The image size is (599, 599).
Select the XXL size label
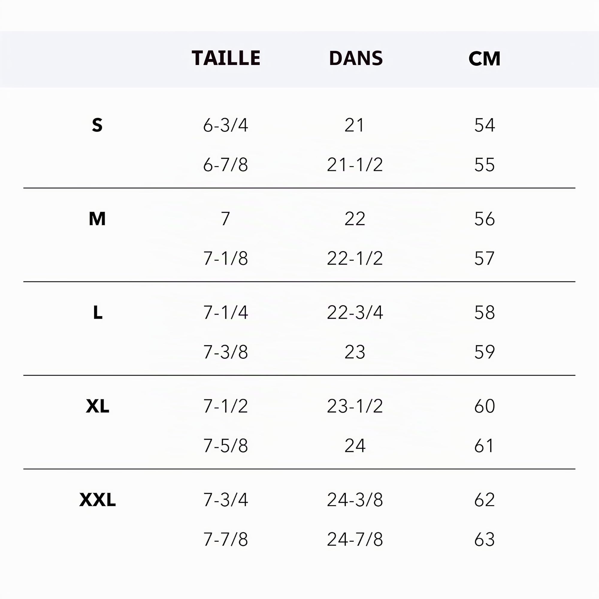coord(97,500)
